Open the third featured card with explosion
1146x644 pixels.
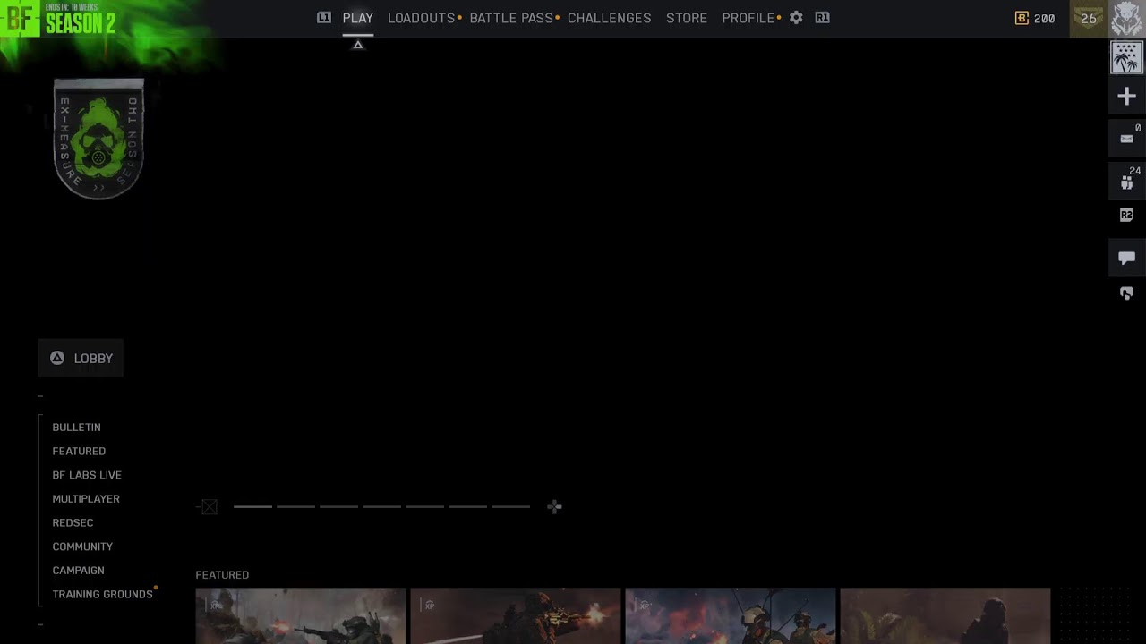pos(731,616)
